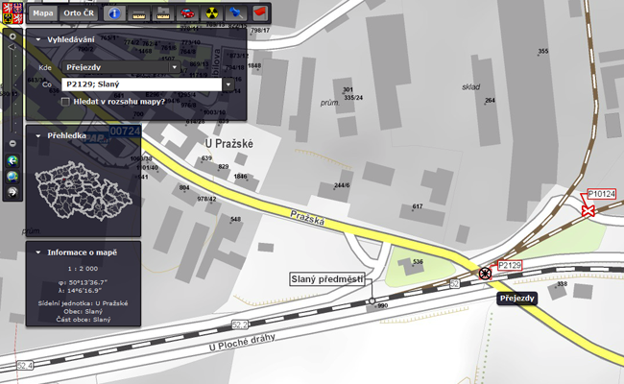Switch to the Orto ČR tab

click(x=79, y=14)
